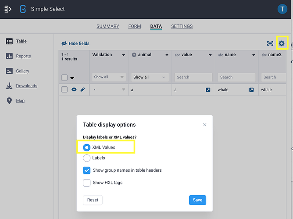Click the name2 column Search field
Screen dimensions: 293x219
coord(274,77)
